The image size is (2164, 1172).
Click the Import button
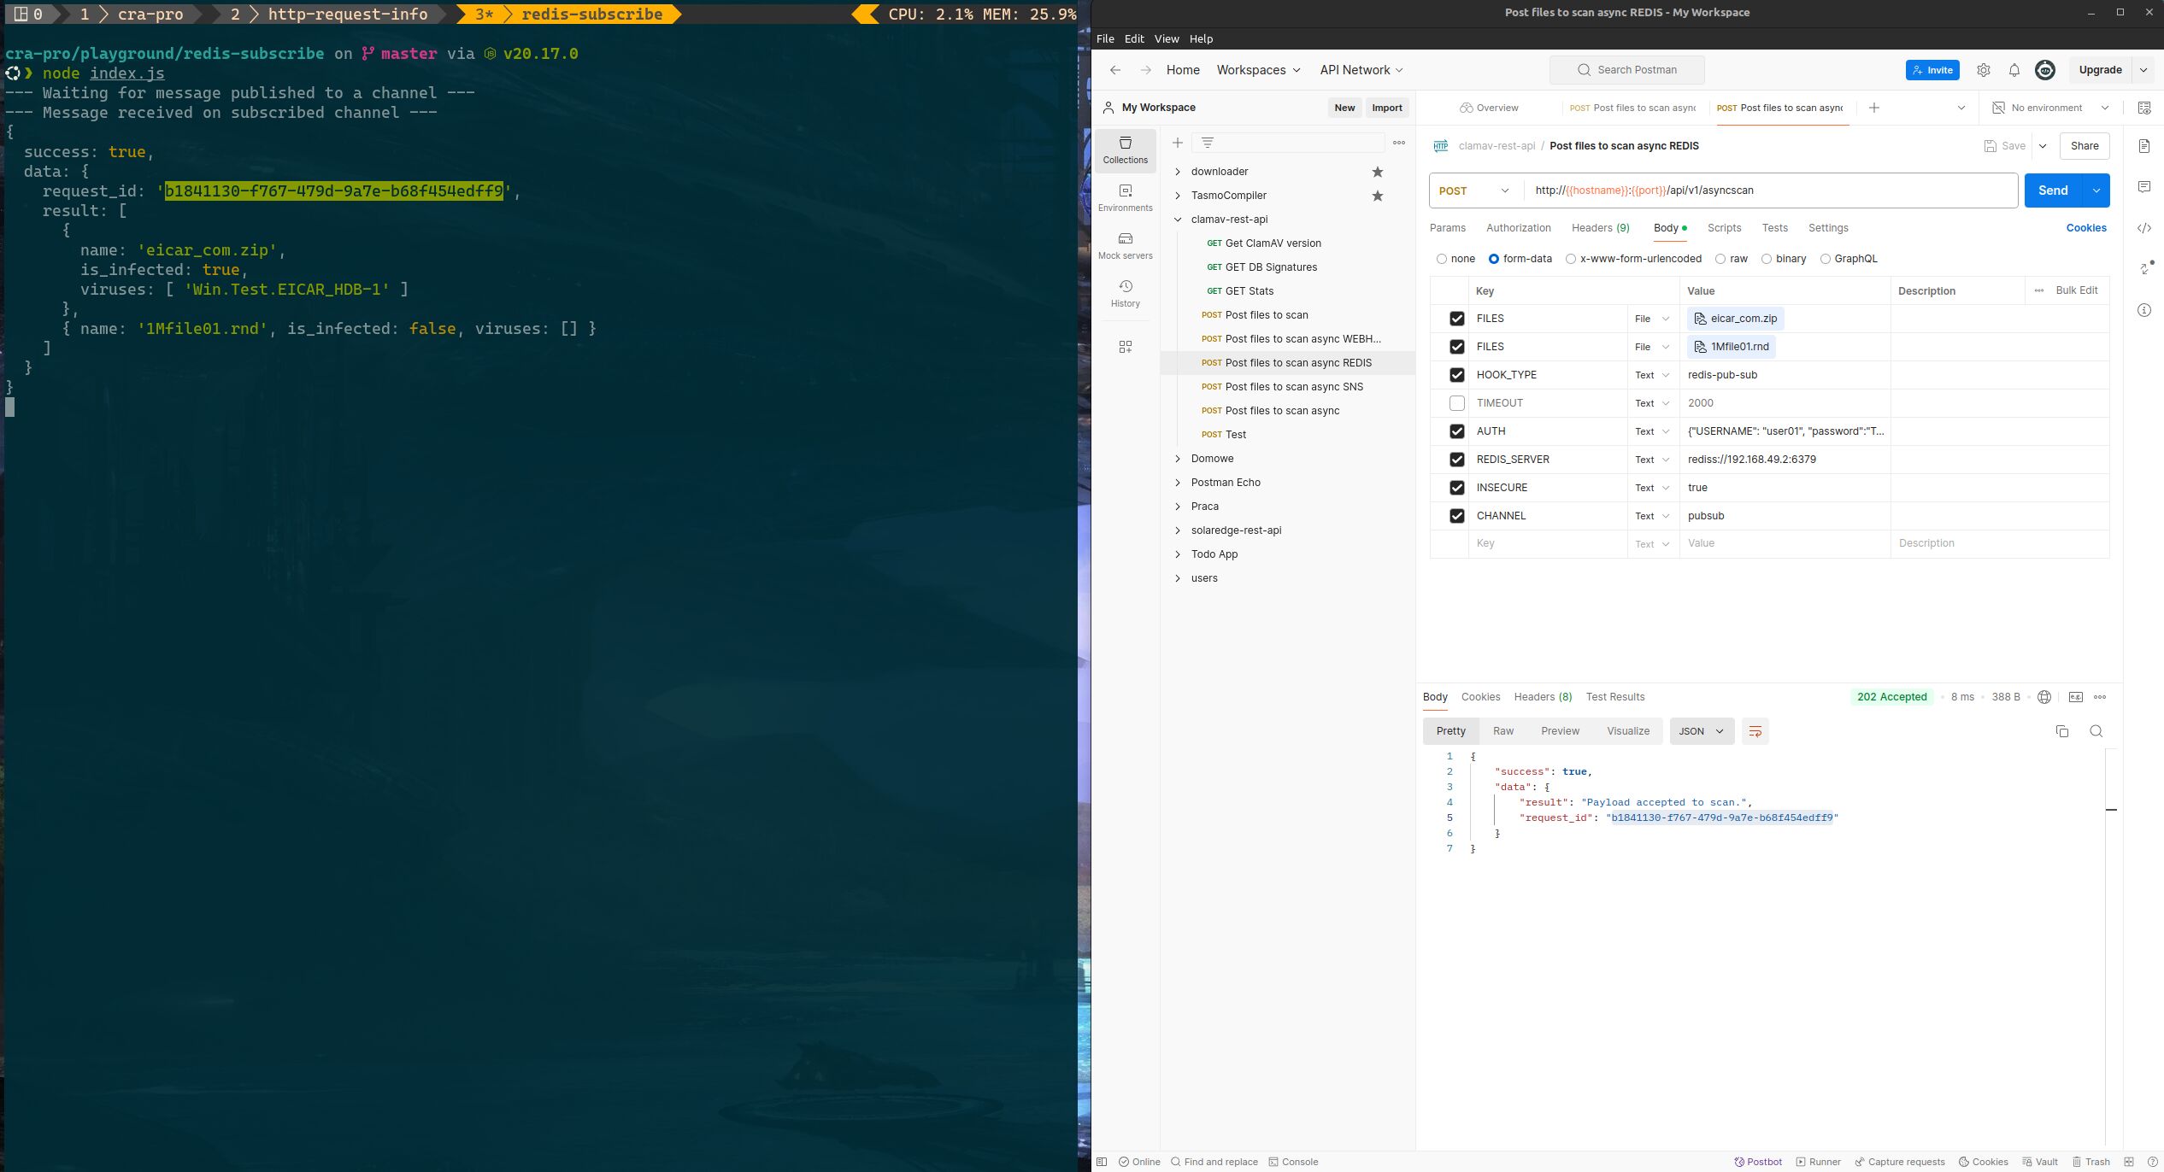(x=1386, y=108)
